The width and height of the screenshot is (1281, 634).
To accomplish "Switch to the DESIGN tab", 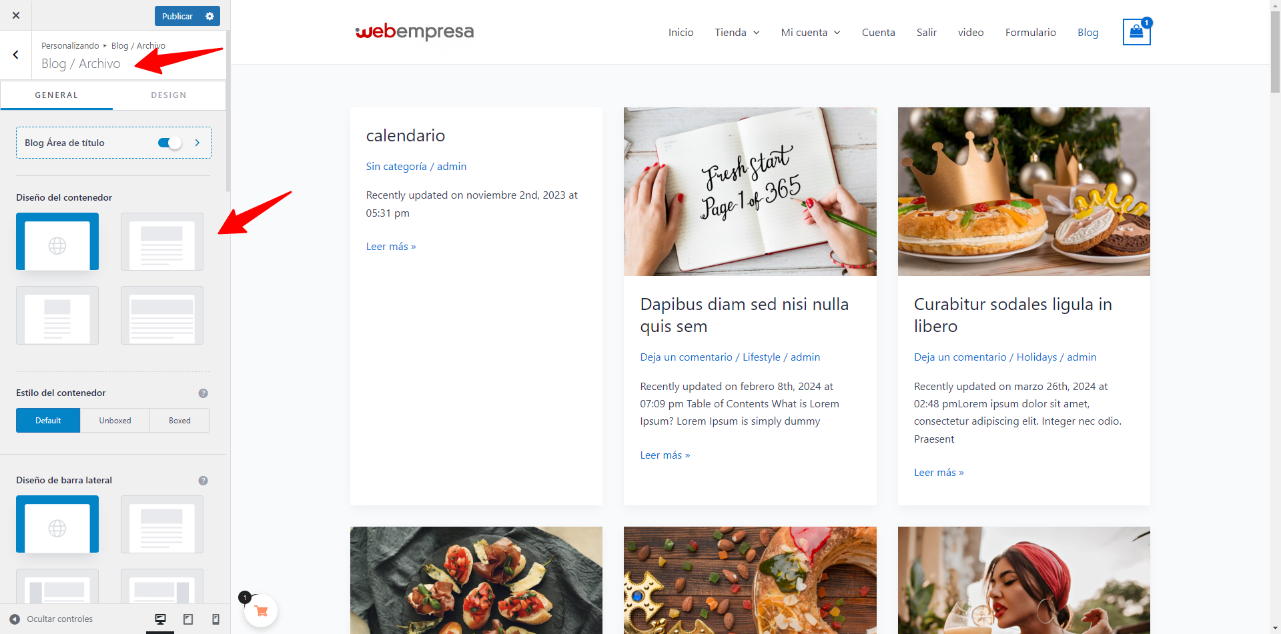I will (169, 95).
